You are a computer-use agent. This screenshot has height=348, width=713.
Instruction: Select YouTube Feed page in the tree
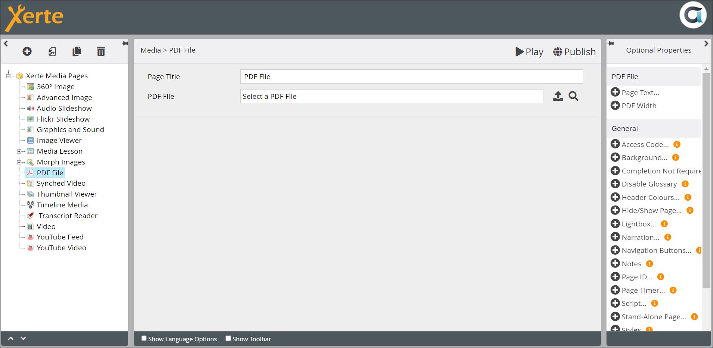(x=60, y=237)
